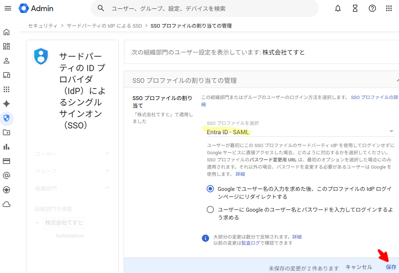Click the セキュリティ breadcrumb

pyautogui.click(x=43, y=25)
